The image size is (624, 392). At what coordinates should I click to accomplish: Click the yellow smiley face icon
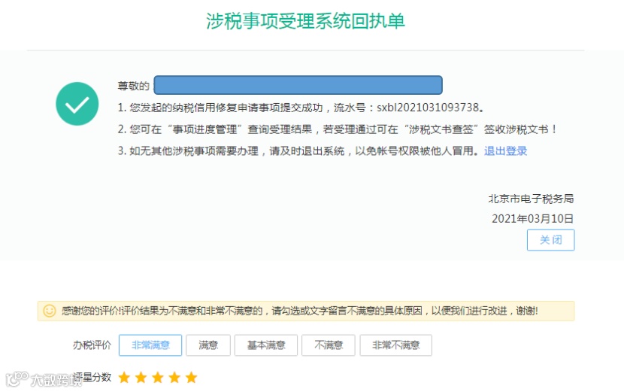(x=50, y=311)
